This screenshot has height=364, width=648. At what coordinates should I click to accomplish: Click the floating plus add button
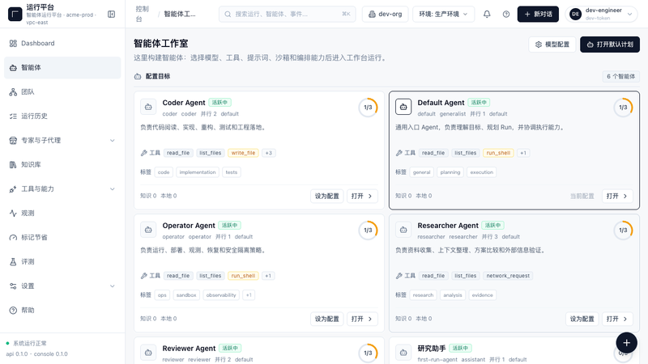pyautogui.click(x=626, y=342)
